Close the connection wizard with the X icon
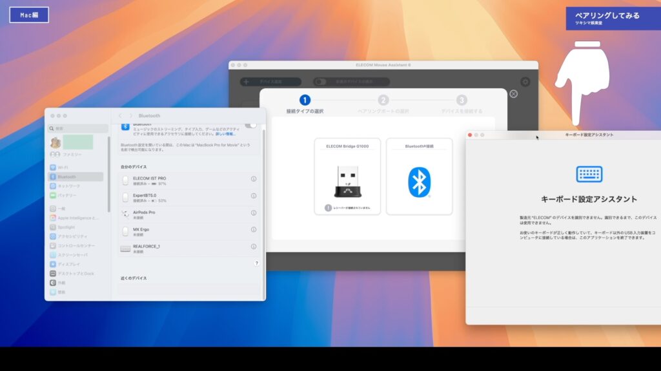The image size is (661, 371). click(513, 94)
